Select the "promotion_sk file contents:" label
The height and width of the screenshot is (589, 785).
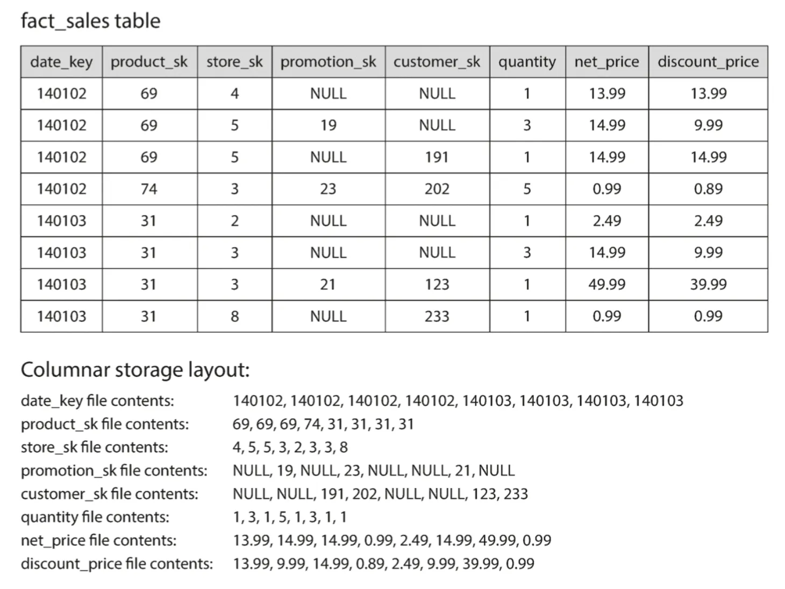[114, 471]
